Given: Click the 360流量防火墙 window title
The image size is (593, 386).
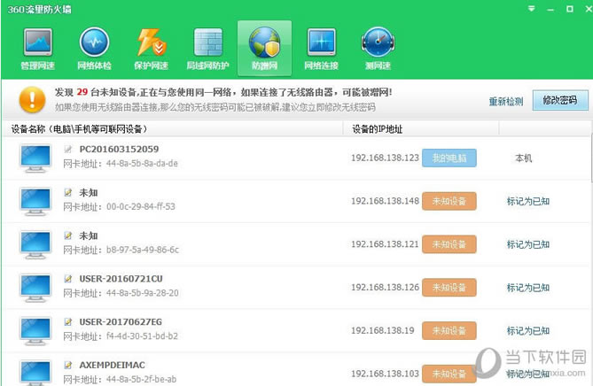Looking at the screenshot, I should [x=39, y=9].
